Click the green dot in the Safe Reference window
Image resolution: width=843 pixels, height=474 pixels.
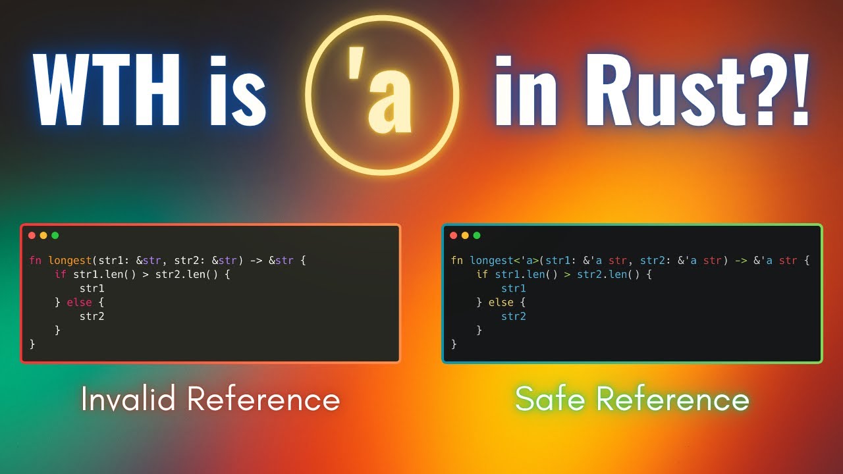pos(477,235)
